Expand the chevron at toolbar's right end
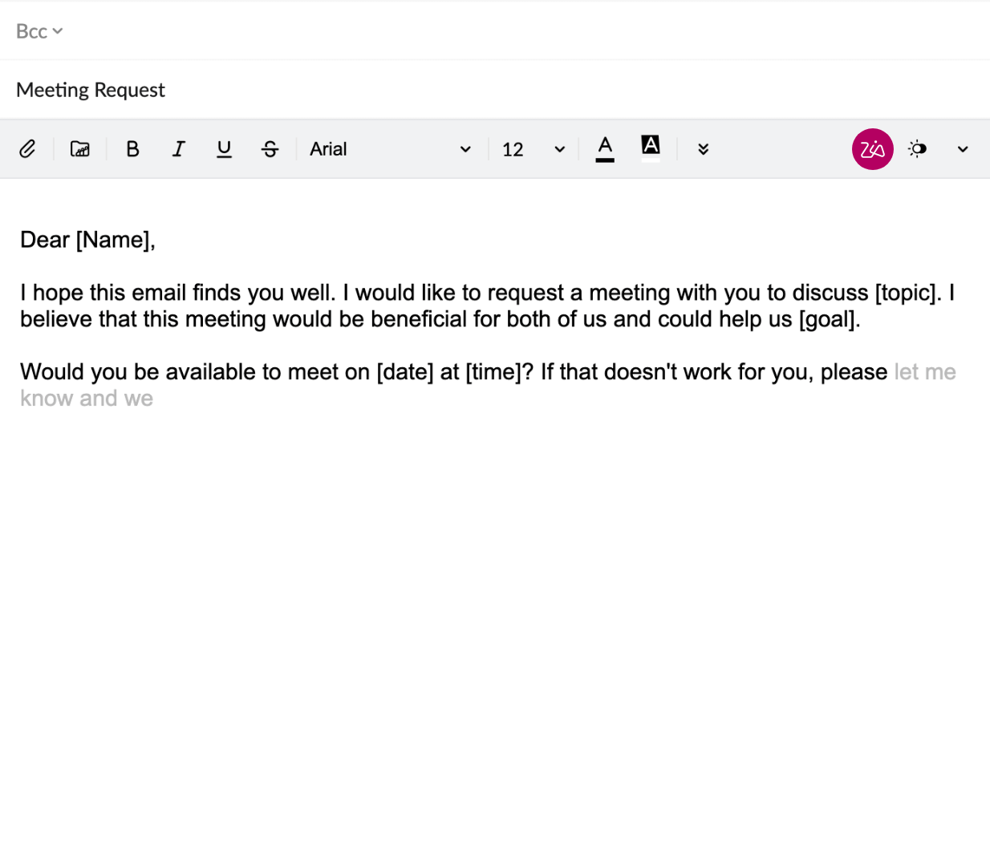The height and width of the screenshot is (850, 990). click(963, 149)
